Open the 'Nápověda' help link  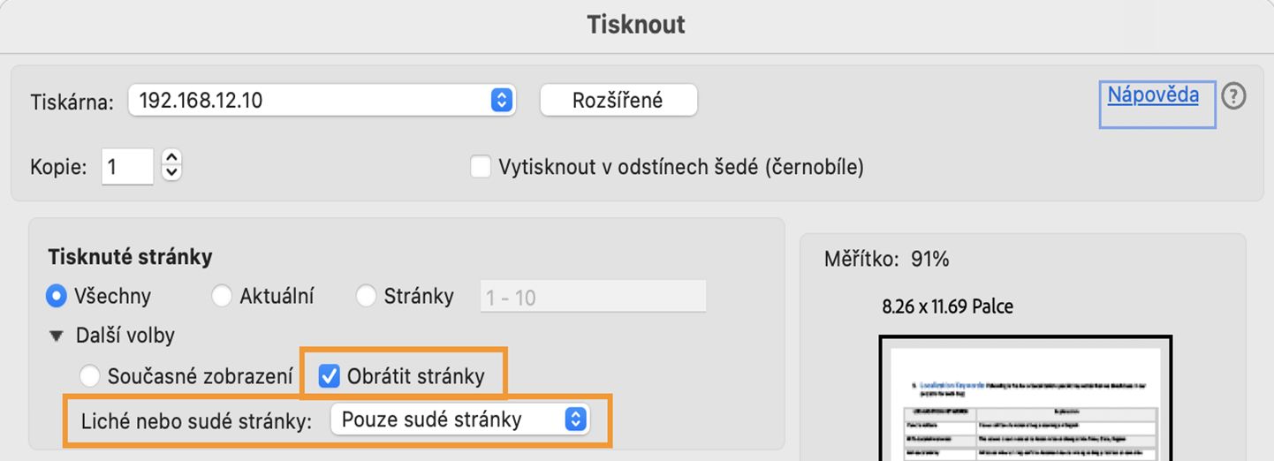pos(1153,95)
